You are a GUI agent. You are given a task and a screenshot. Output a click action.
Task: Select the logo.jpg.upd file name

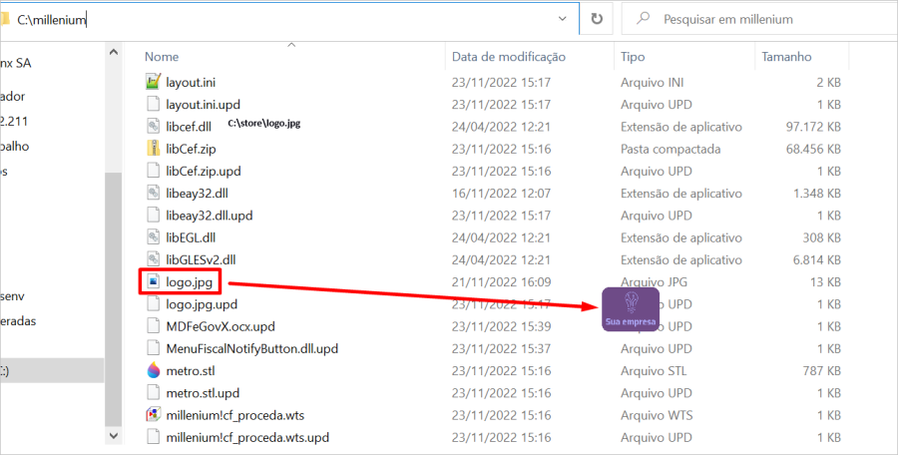(x=202, y=304)
